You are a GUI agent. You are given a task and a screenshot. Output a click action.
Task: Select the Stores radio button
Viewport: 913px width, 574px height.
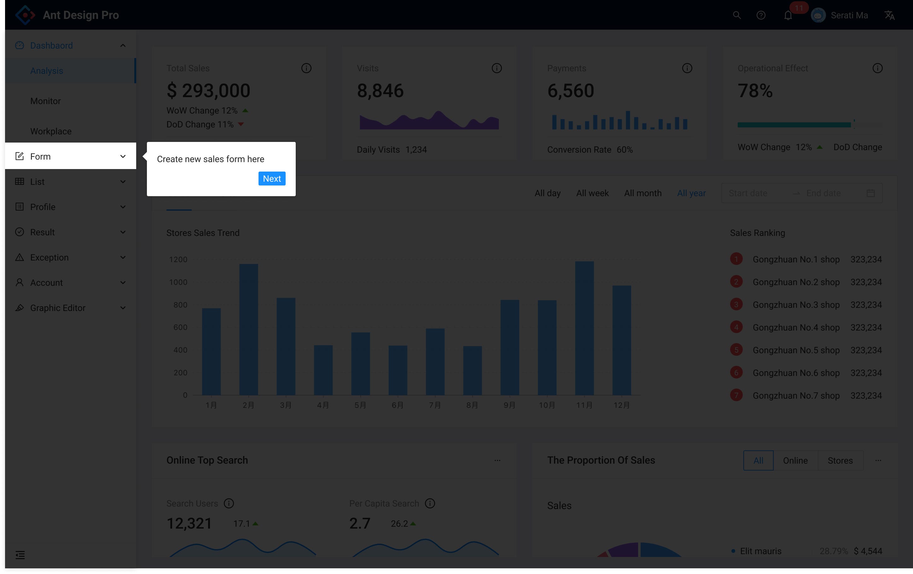click(x=840, y=460)
